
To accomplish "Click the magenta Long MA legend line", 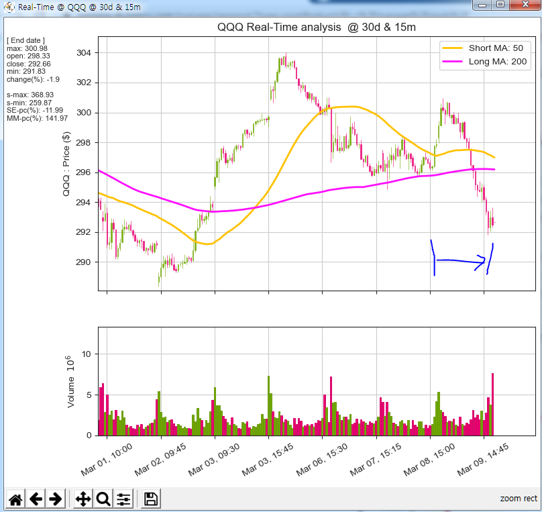I will click(452, 62).
